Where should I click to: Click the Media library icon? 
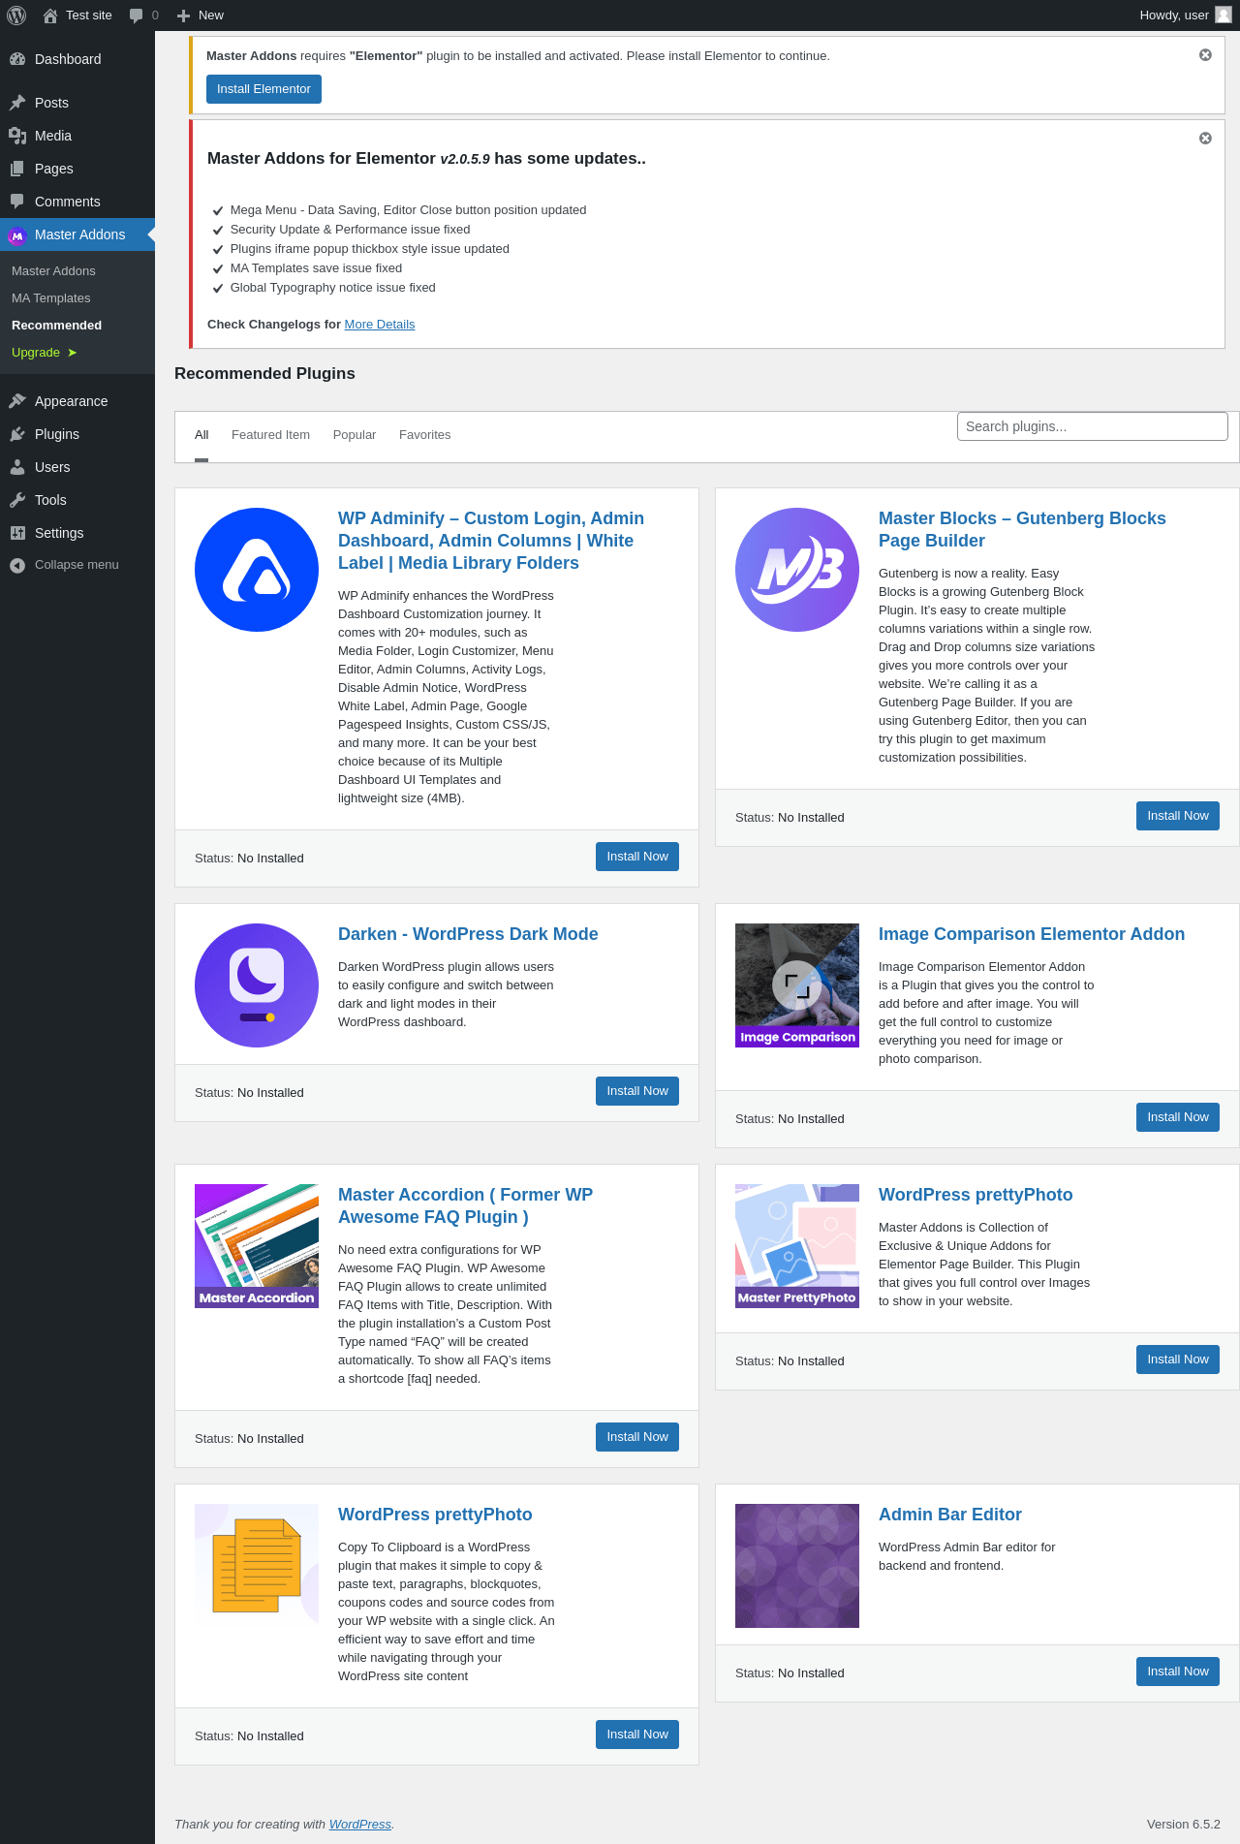tap(17, 136)
